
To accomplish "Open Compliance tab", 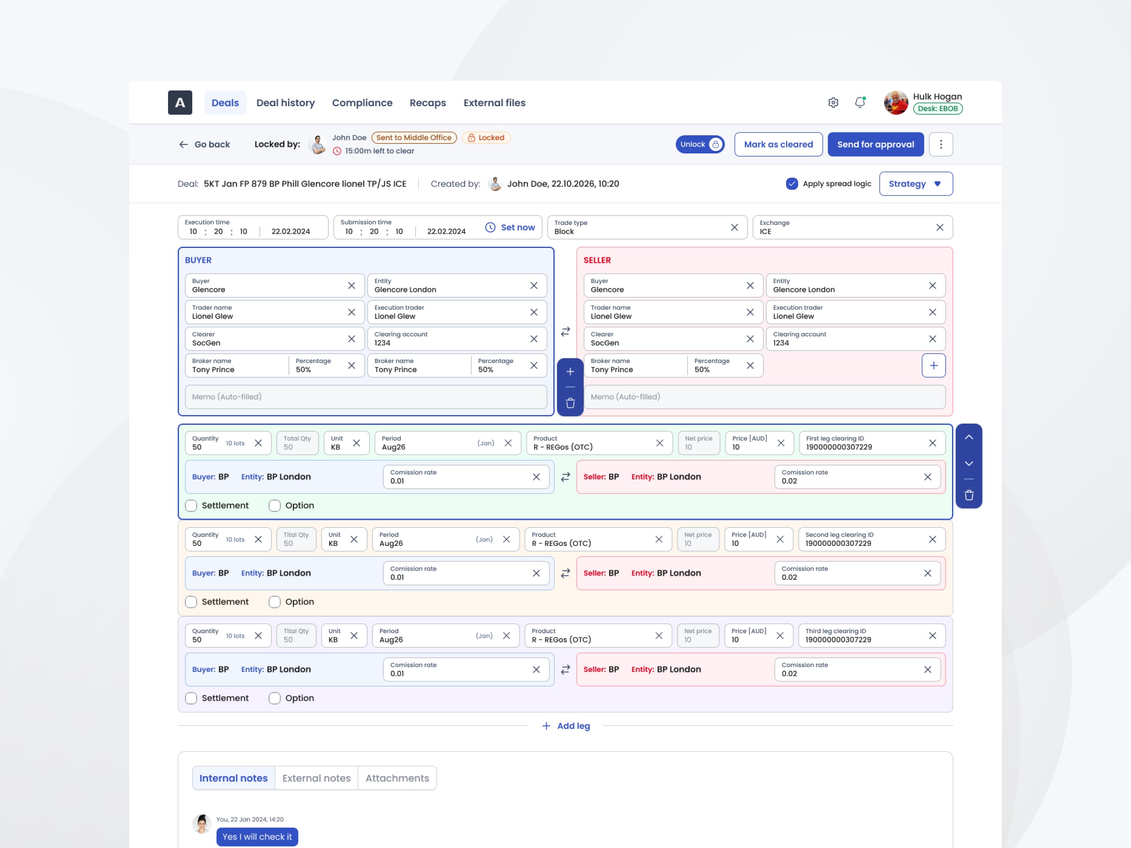I will click(362, 103).
